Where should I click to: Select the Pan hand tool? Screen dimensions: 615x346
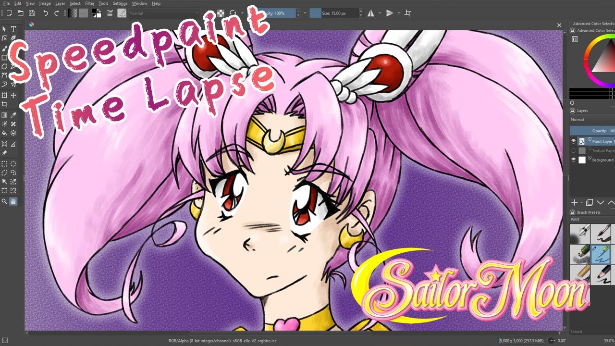pos(13,201)
